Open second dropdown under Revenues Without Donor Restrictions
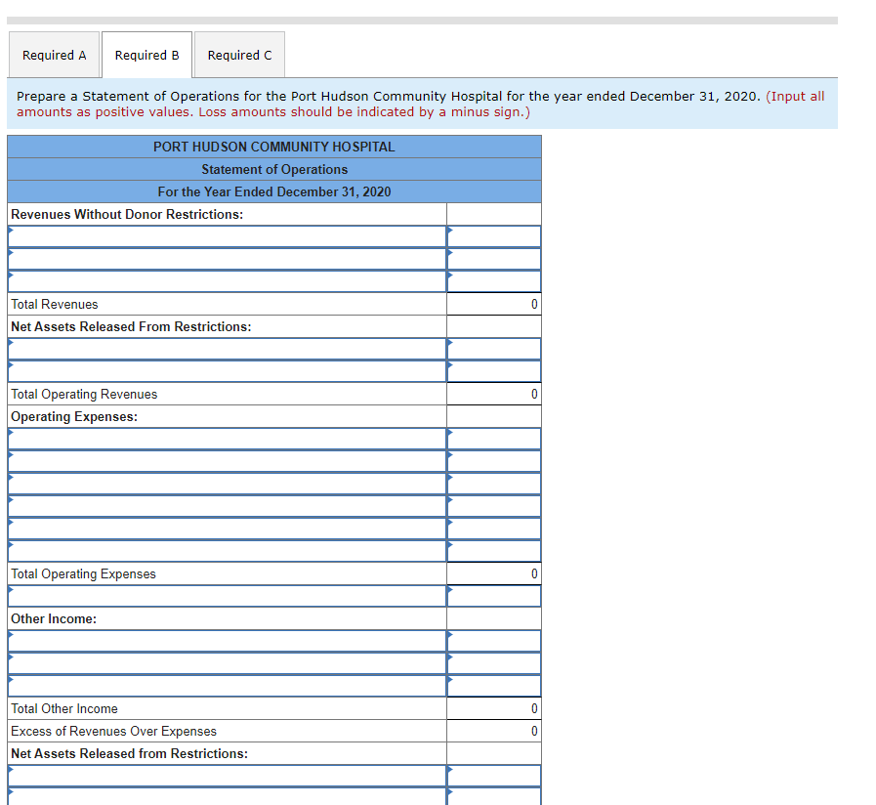Screen dimensions: 876x805 pyautogui.click(x=225, y=258)
